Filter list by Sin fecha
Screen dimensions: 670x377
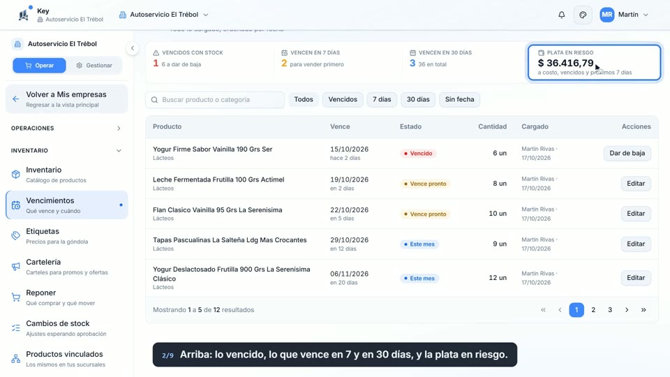coord(459,99)
